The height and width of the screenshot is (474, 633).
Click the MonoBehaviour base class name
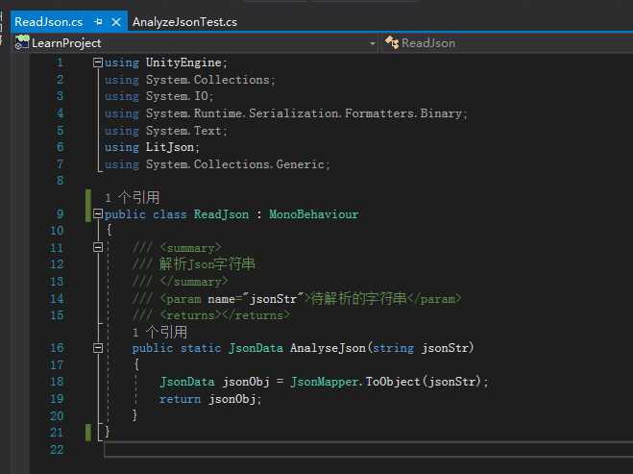[314, 214]
